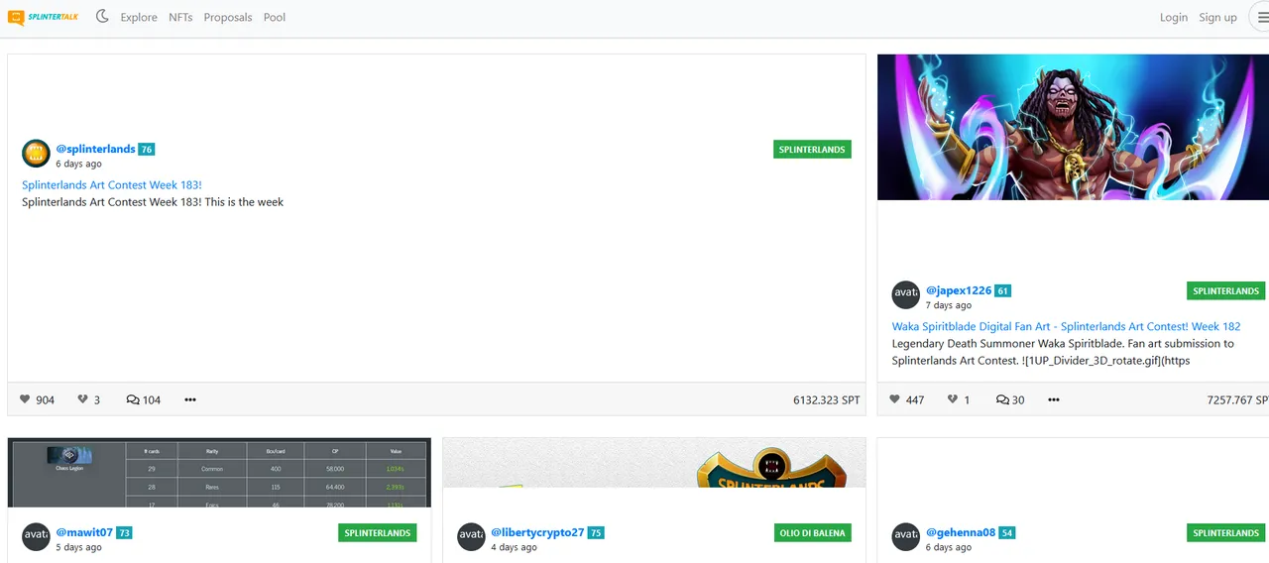The image size is (1269, 563).
Task: Click the Login link
Action: coord(1174,17)
